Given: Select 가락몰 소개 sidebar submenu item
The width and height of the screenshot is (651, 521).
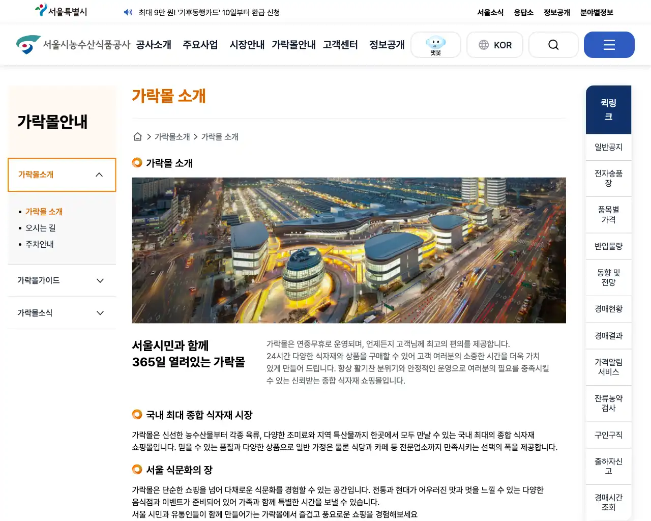Looking at the screenshot, I should (44, 212).
